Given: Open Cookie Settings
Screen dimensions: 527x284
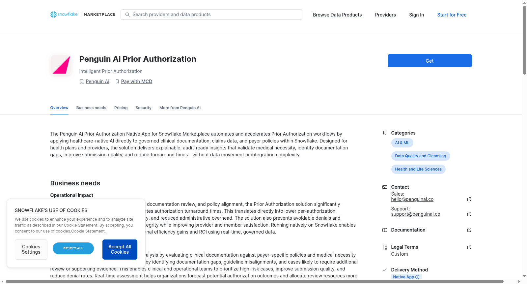Looking at the screenshot, I should [31, 249].
